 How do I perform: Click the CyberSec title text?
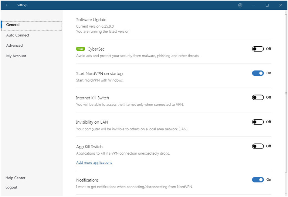coord(96,49)
